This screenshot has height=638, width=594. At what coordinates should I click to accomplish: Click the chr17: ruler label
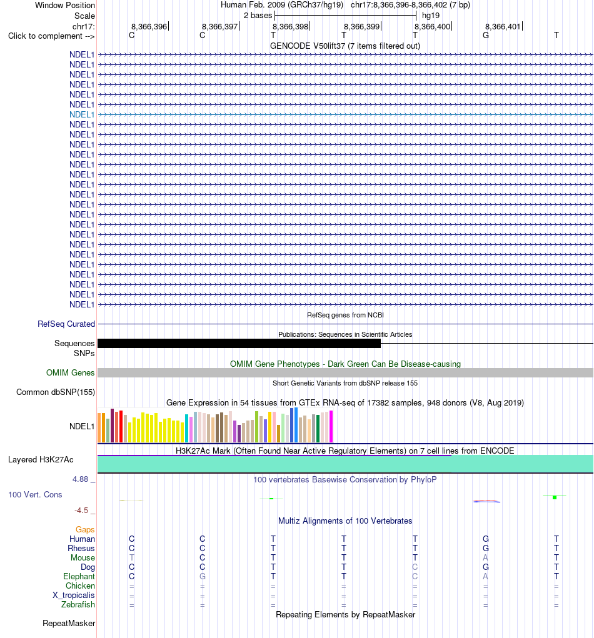[x=83, y=26]
